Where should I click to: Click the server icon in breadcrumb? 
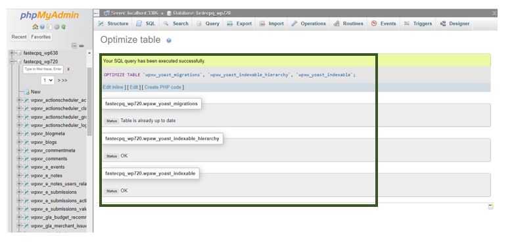point(106,13)
